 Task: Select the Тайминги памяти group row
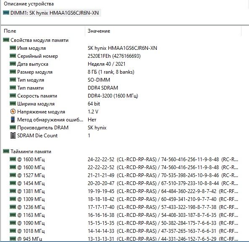(x=31, y=152)
